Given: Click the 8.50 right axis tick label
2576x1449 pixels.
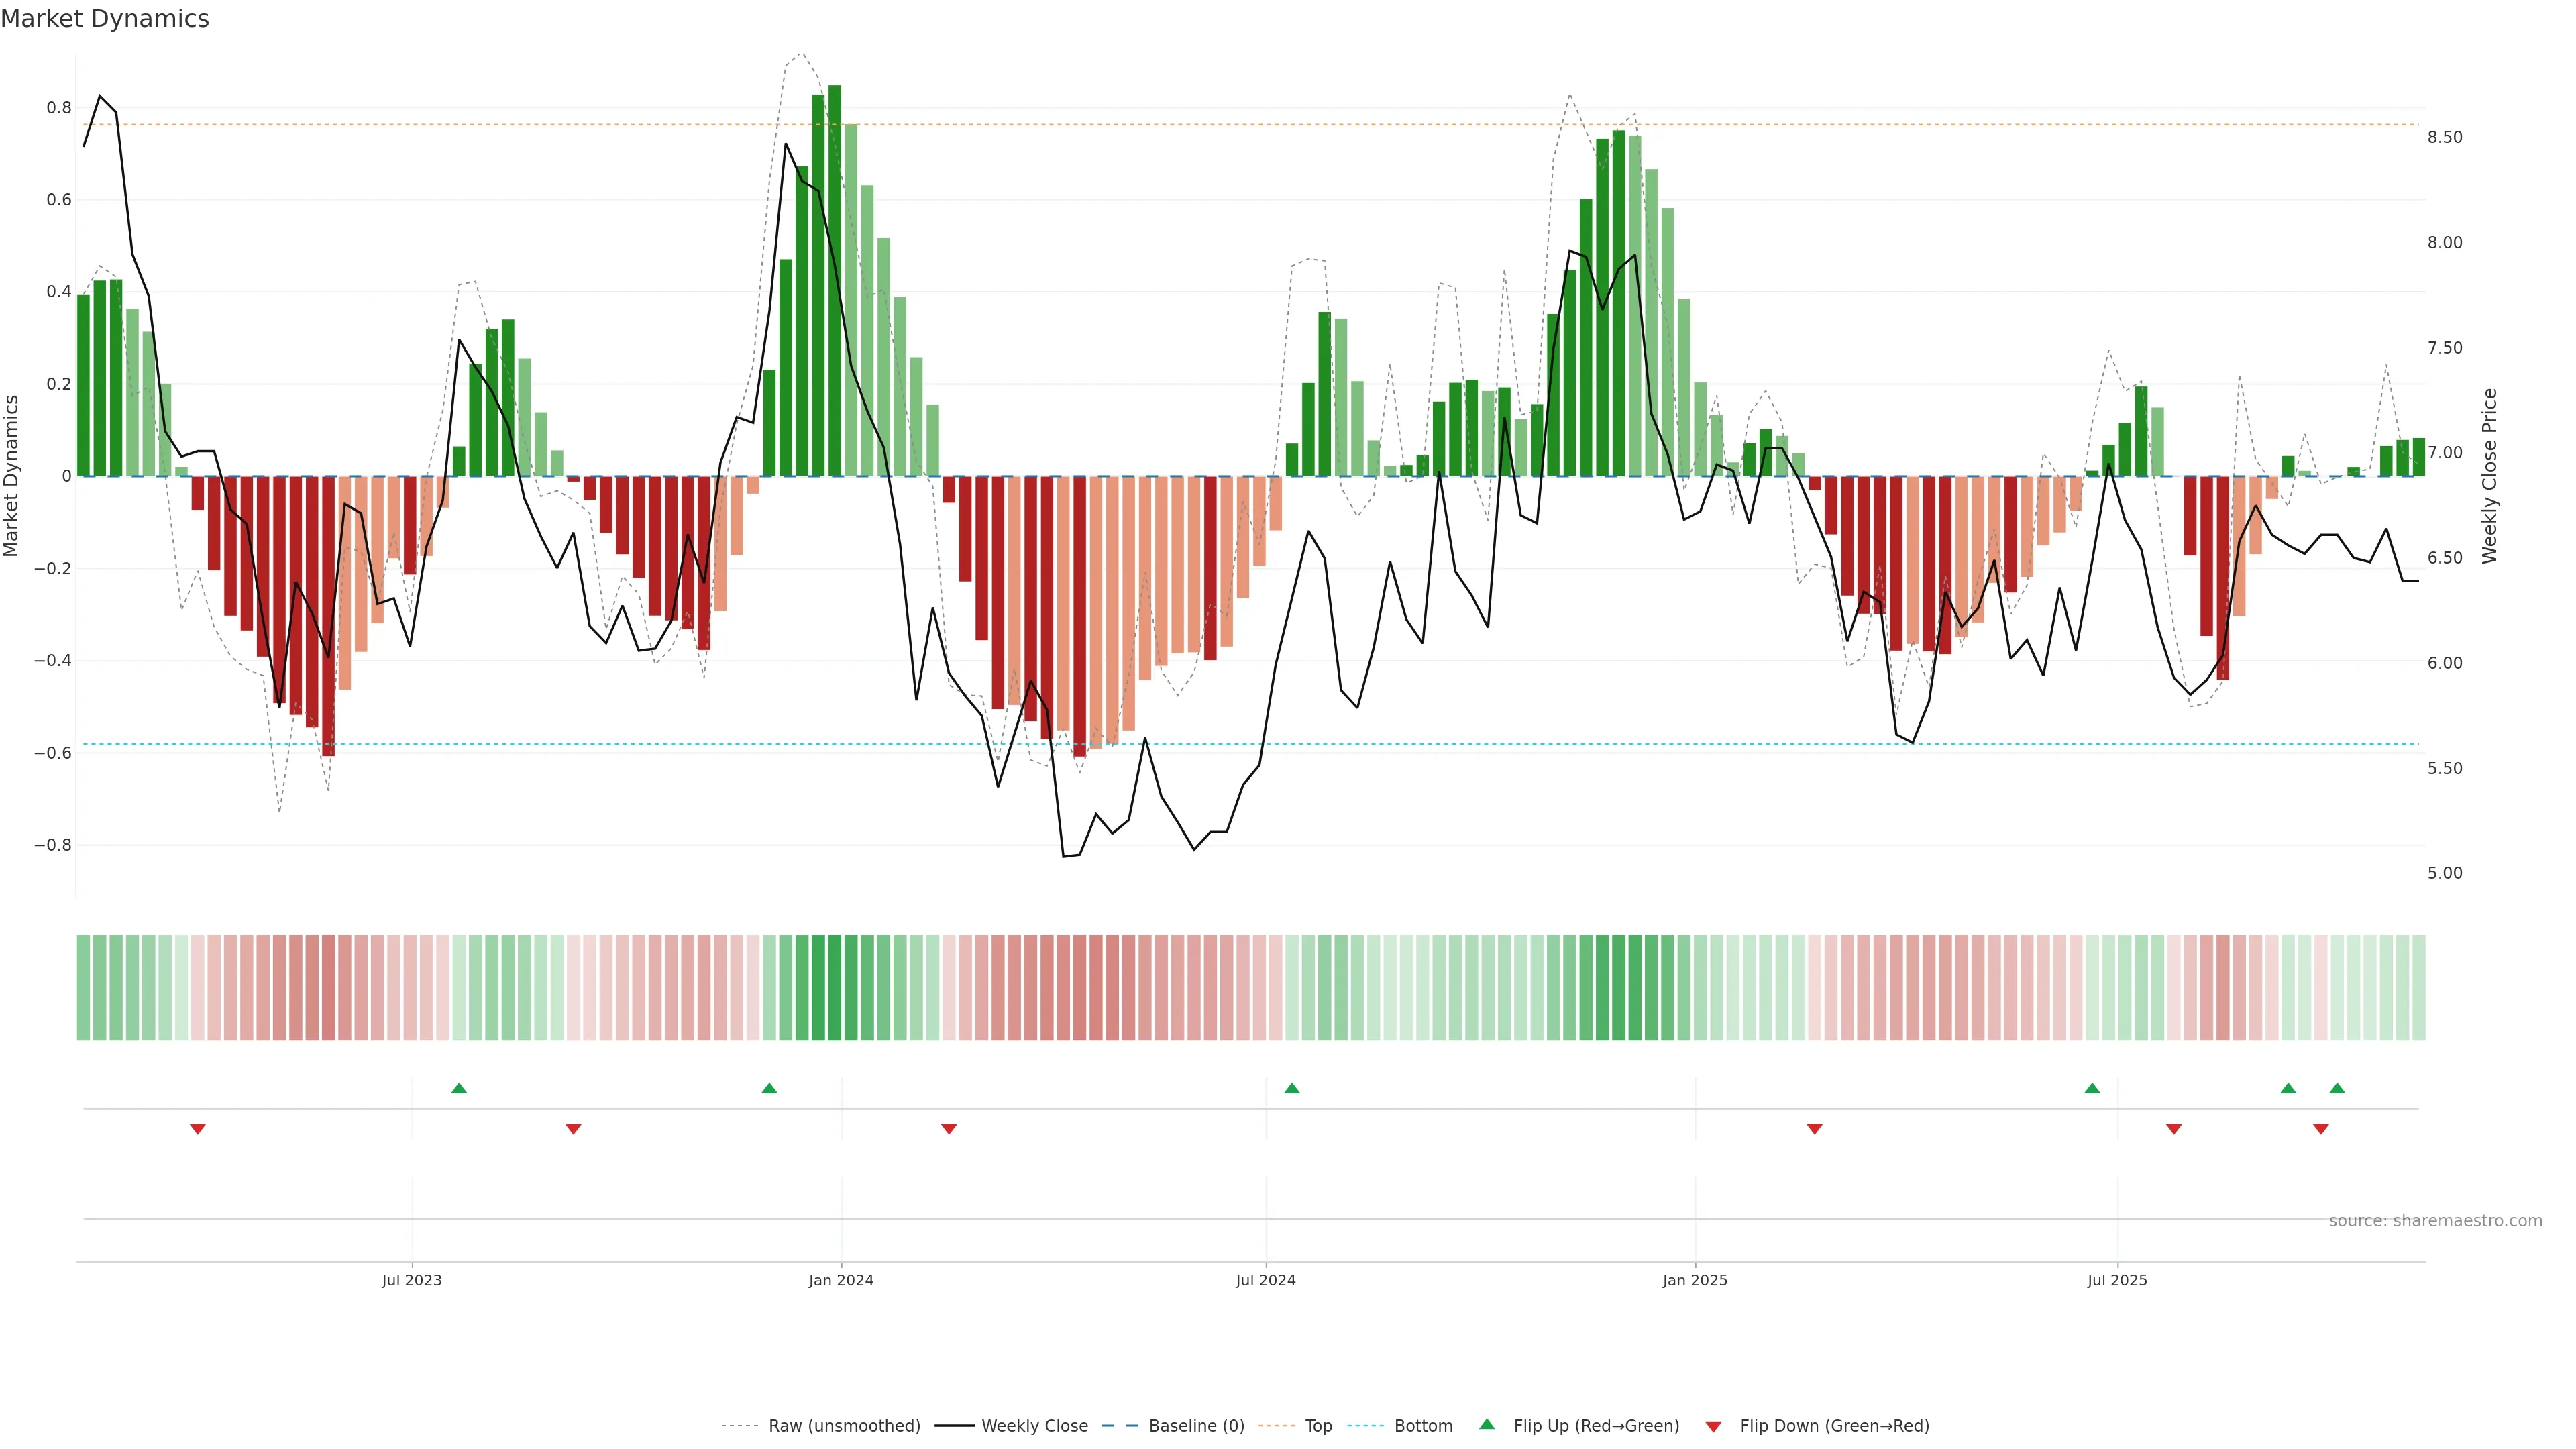Looking at the screenshot, I should [2444, 137].
